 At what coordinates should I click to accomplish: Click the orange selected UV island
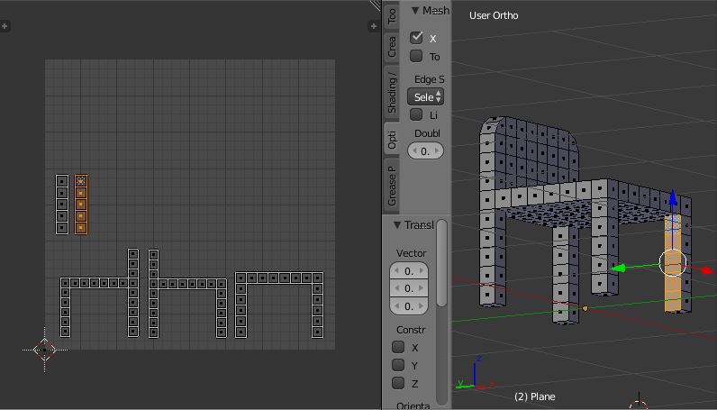pos(81,205)
